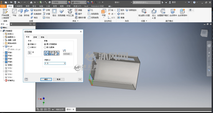Click the 定义 A 面 tool
Image resolution: width=213 pixels, height=113 pixels.
[x=154, y=14]
